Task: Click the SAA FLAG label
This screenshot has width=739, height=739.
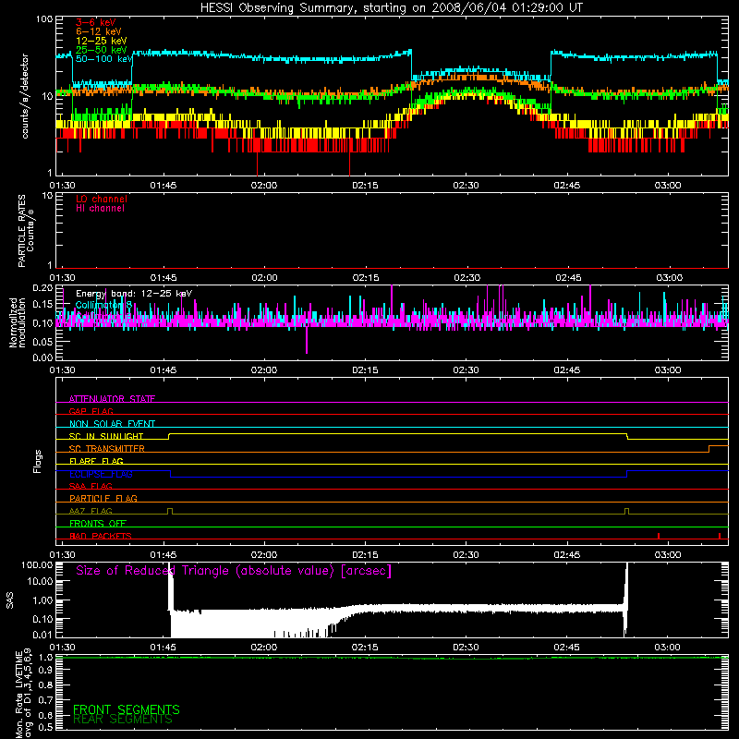Action: tap(91, 486)
